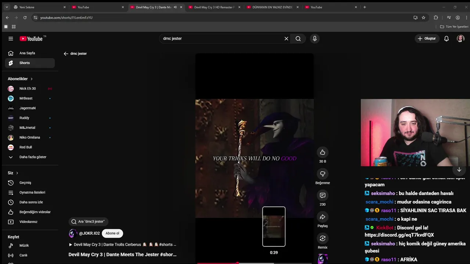Open the browser extensions puzzle icon
The width and height of the screenshot is (470, 264).
pos(436,18)
